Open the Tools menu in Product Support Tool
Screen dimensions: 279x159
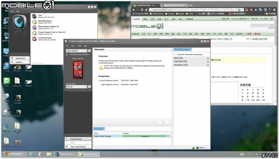pyautogui.click(x=79, y=46)
